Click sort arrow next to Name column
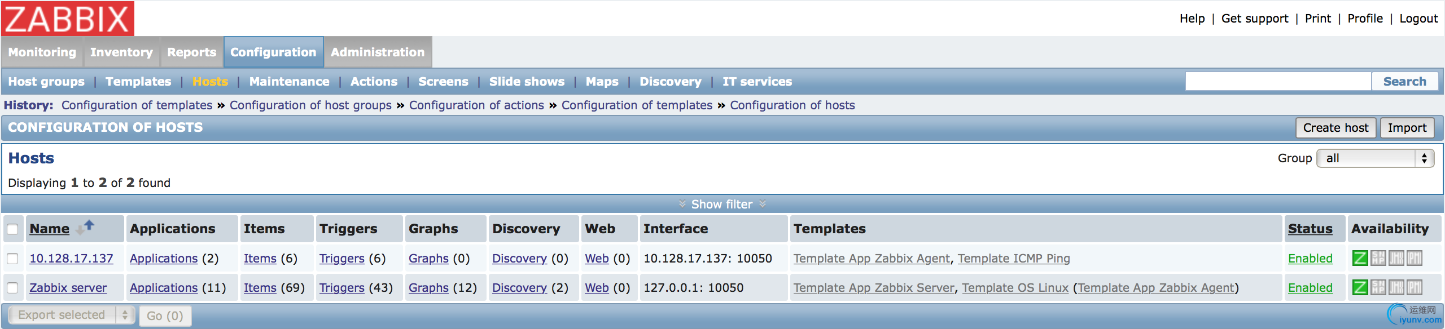The height and width of the screenshot is (329, 1445). [x=85, y=227]
